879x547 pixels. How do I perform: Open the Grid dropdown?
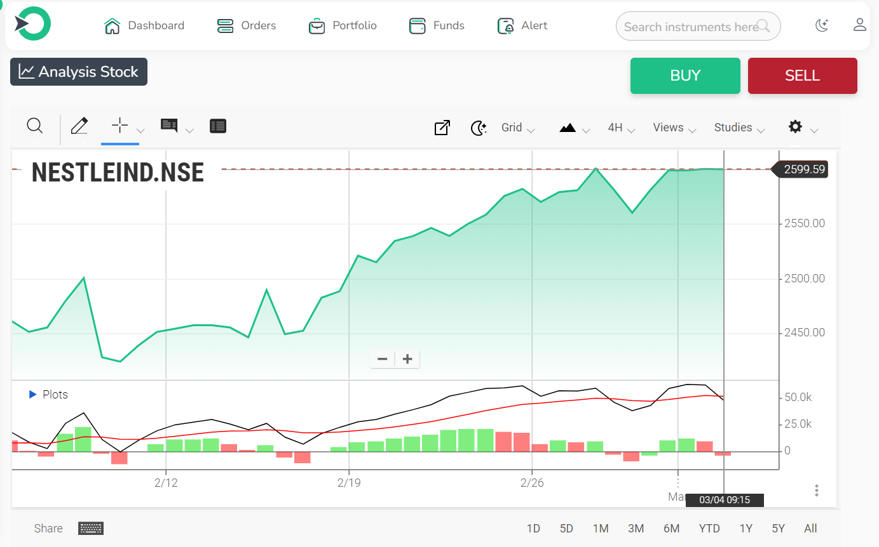pos(518,128)
